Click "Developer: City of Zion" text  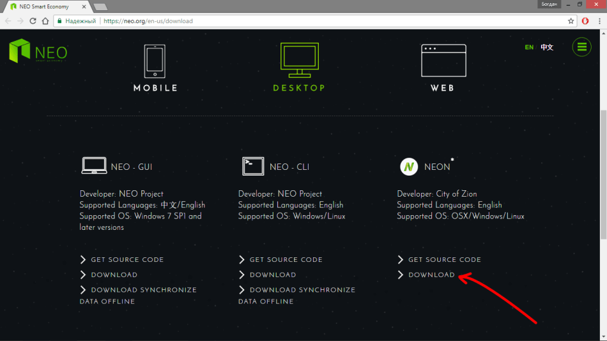pyautogui.click(x=436, y=194)
